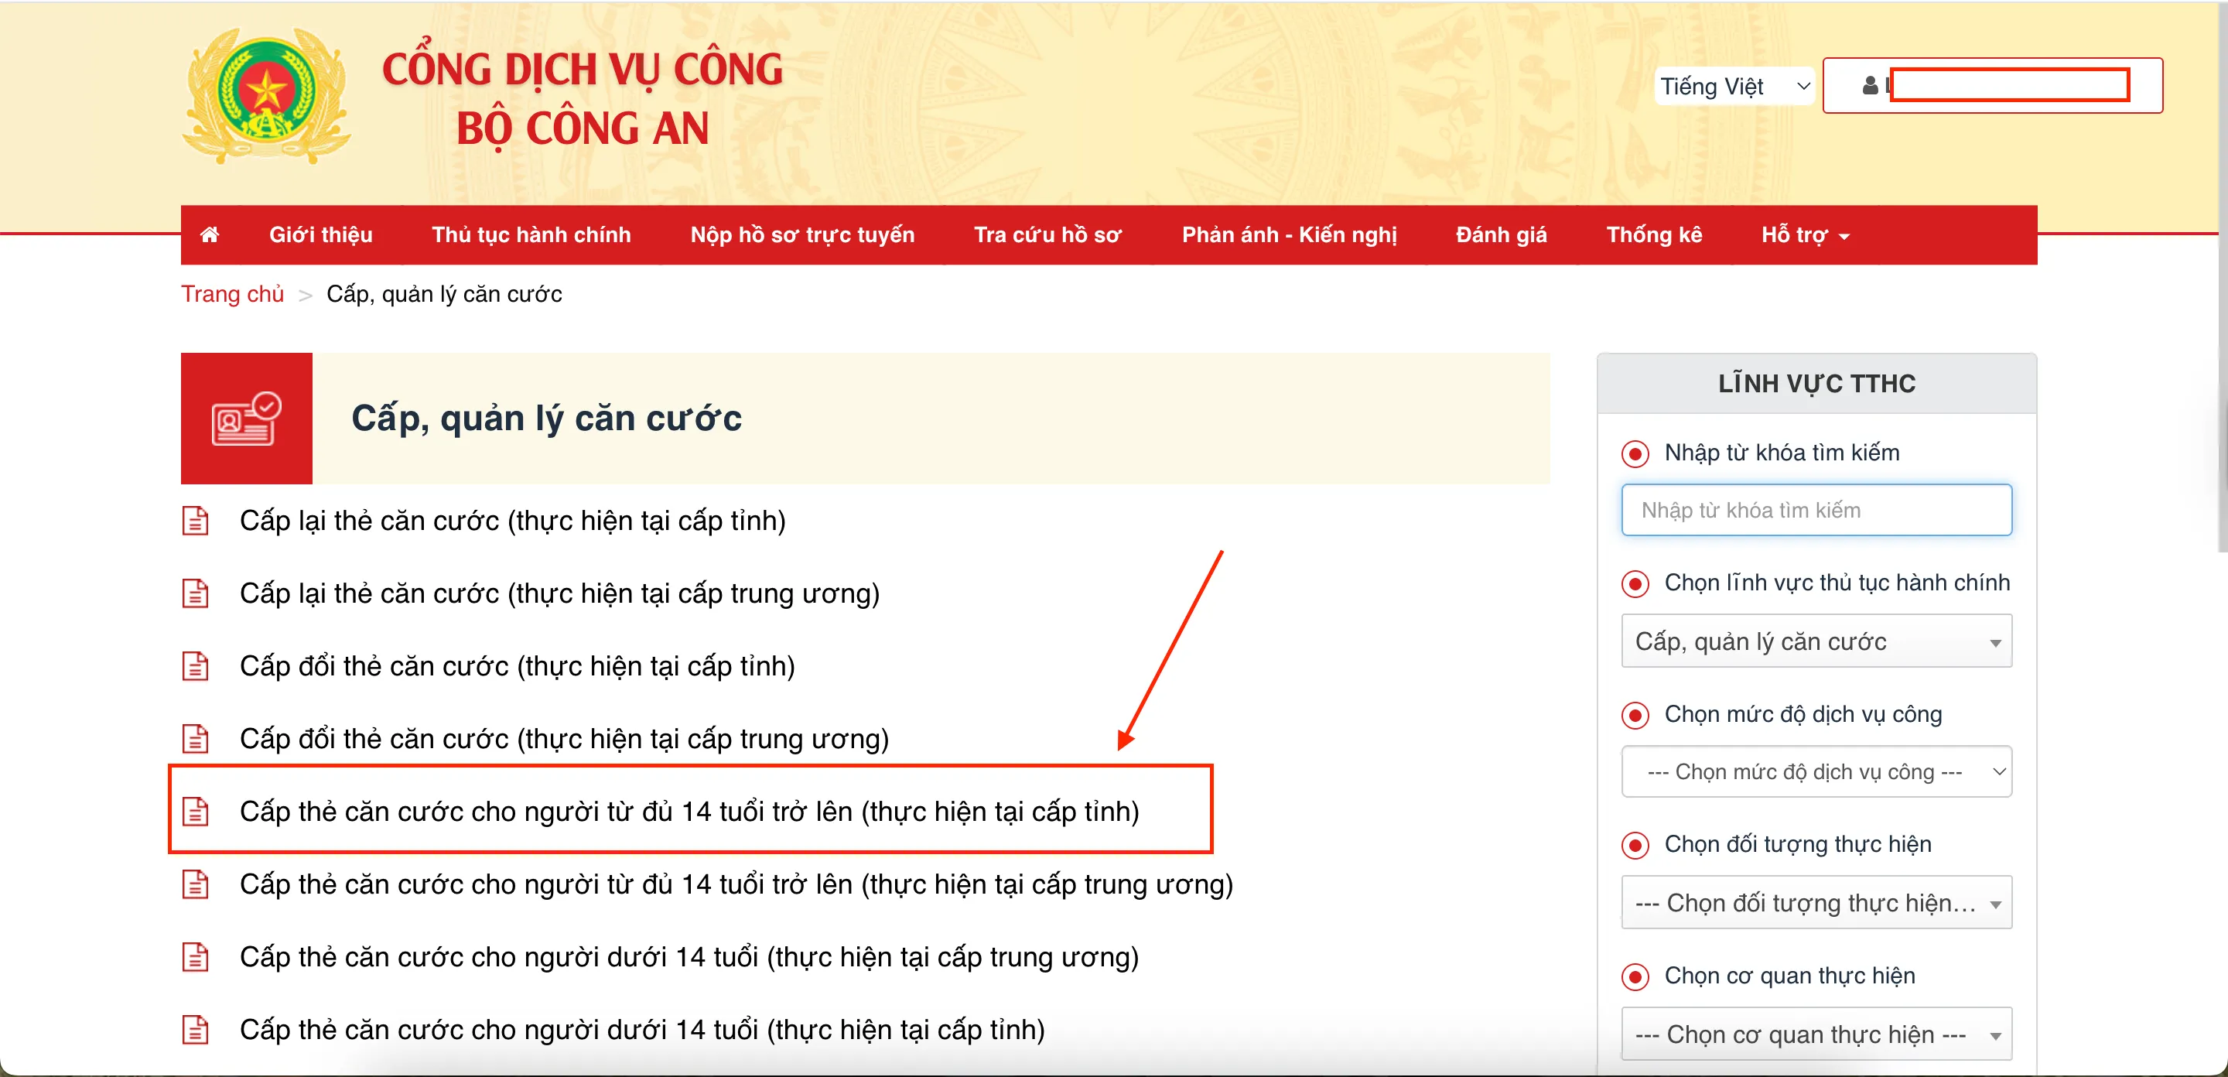2228x1077 pixels.
Task: Click document icon beside 'người dưới 14 tuổi (cấp tỉnh)'
Action: click(196, 1030)
